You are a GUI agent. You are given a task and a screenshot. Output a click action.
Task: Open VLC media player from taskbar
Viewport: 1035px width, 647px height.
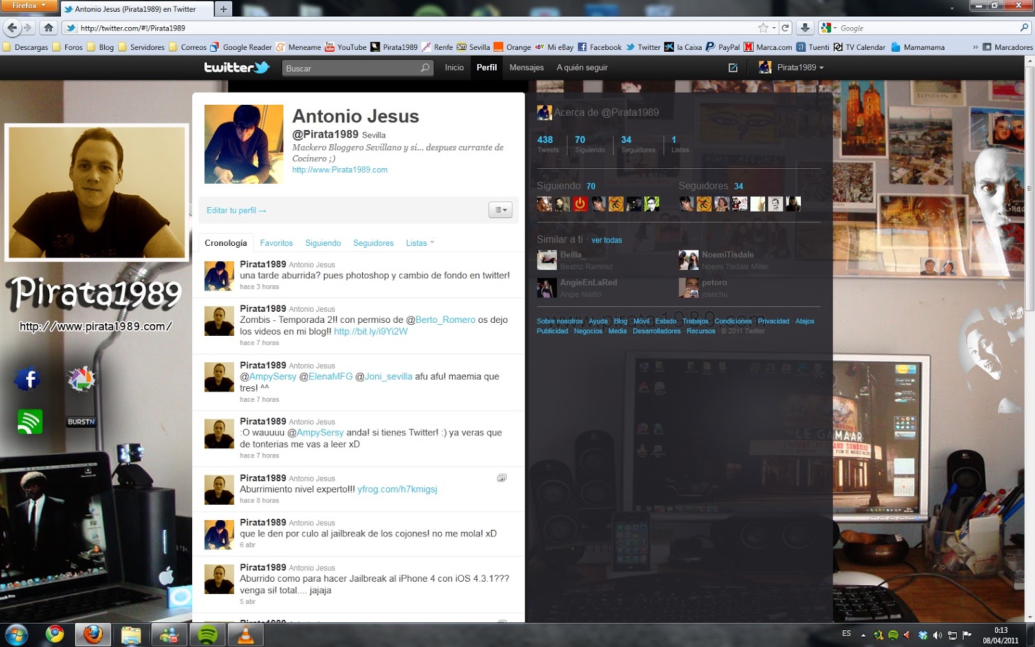[x=245, y=635]
